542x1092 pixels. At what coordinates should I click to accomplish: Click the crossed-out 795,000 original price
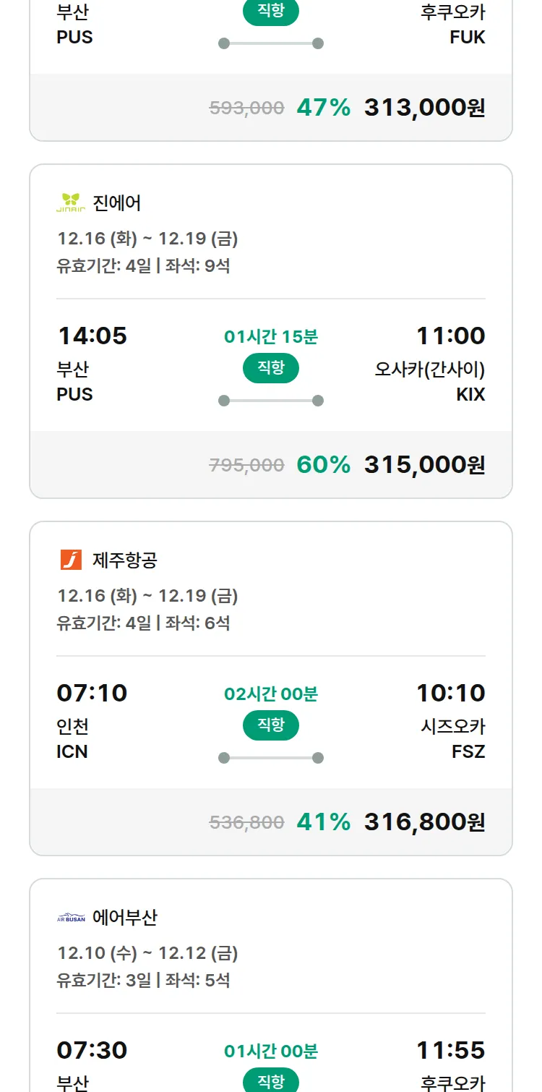click(x=246, y=466)
